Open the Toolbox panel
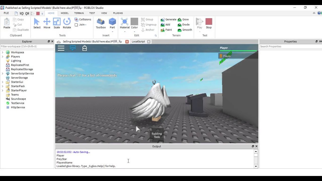 click(x=101, y=23)
